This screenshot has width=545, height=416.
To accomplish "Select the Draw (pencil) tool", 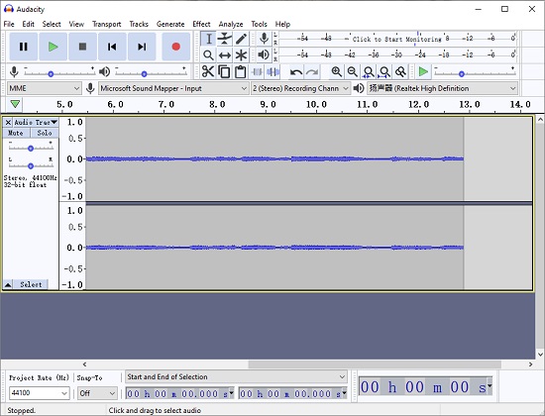I will 241,39.
